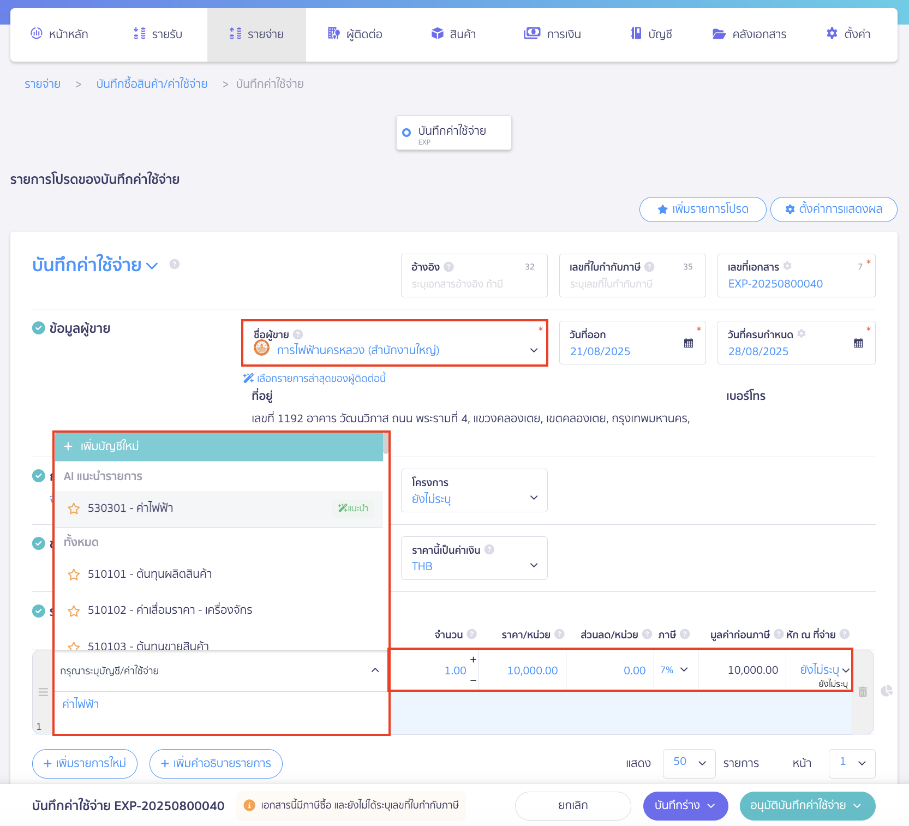The width and height of the screenshot is (909, 826).
Task: Go to the รายรับ income tab
Action: click(x=158, y=34)
